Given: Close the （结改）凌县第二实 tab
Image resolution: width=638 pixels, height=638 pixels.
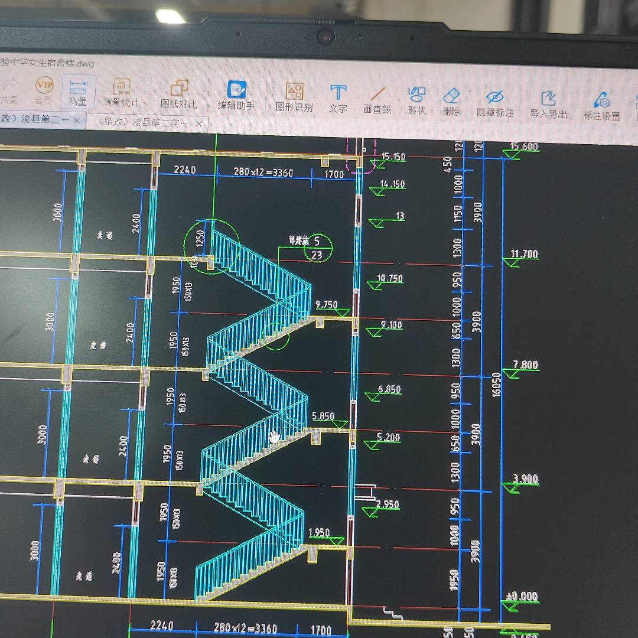Looking at the screenshot, I should [199, 123].
